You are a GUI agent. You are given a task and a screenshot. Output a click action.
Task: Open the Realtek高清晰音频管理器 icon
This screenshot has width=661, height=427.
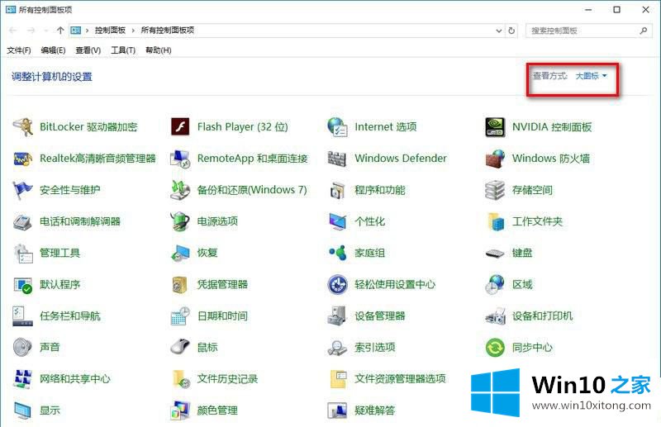[x=23, y=159]
